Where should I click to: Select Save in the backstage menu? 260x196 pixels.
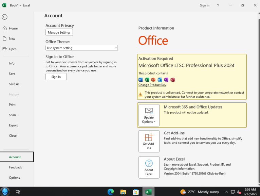click(12, 73)
